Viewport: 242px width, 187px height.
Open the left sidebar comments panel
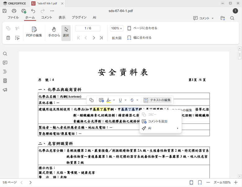[x=5, y=63]
